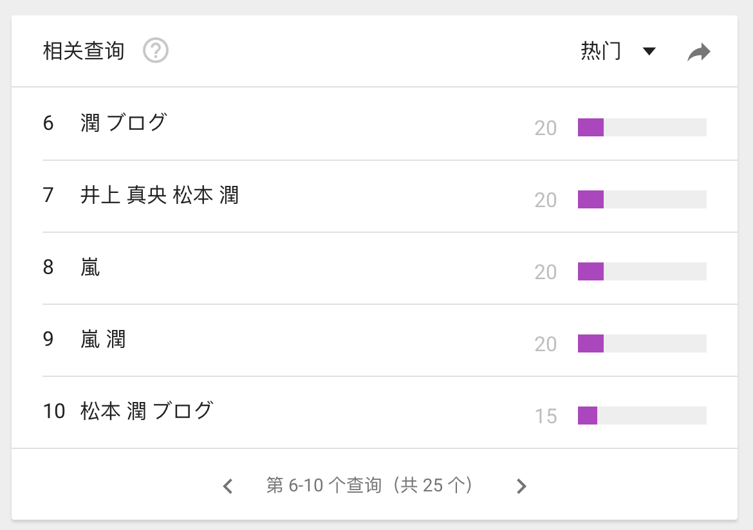Select the related query 嵐

91,266
